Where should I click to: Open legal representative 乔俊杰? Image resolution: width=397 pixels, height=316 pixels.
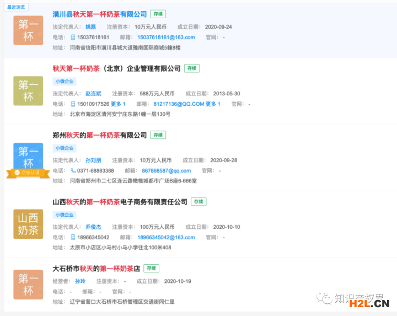(x=93, y=227)
